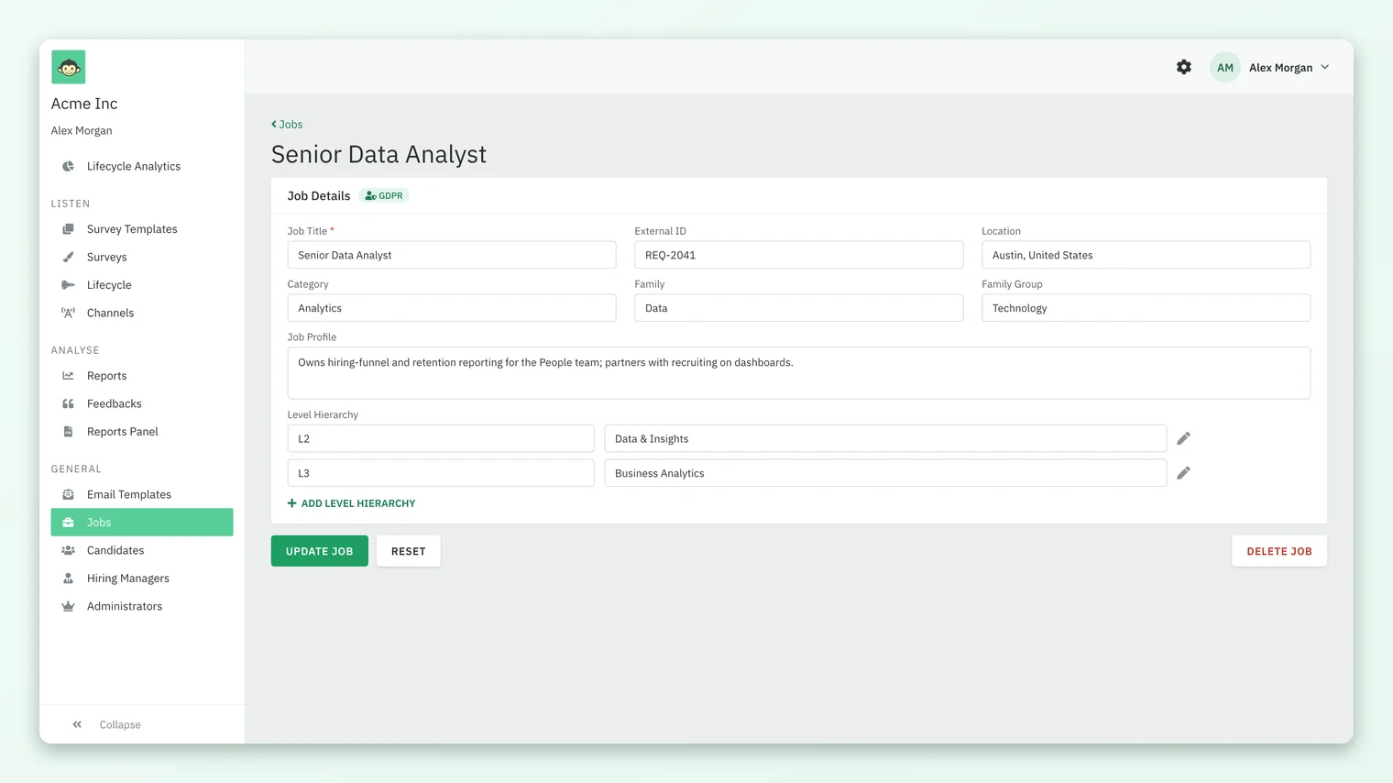This screenshot has height=783, width=1393.
Task: Click the L2 level input
Action: [x=441, y=438]
